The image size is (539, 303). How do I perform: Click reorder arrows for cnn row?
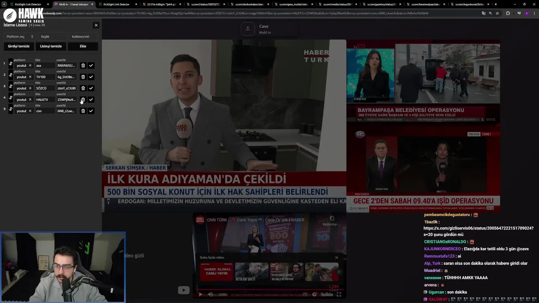click(x=11, y=109)
